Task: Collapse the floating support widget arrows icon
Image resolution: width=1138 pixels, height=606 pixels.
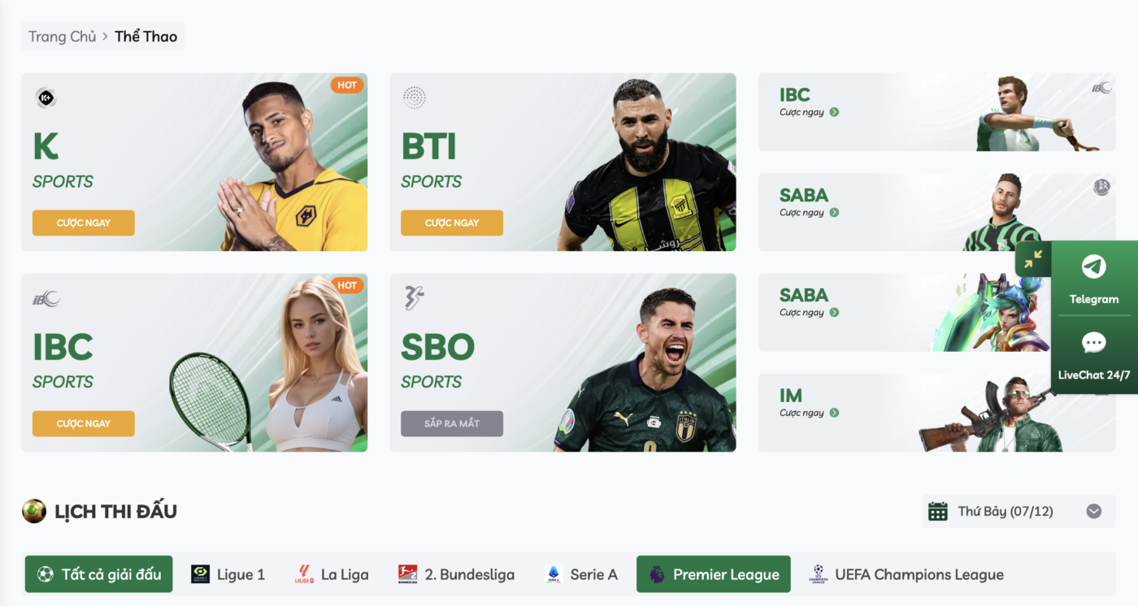Action: (1033, 259)
